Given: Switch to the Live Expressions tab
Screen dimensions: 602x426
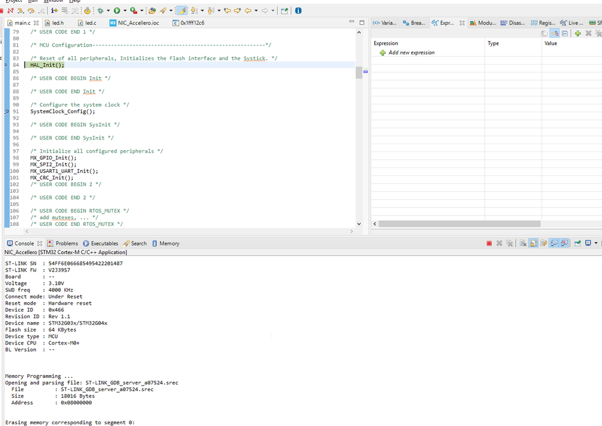Looking at the screenshot, I should click(x=572, y=23).
